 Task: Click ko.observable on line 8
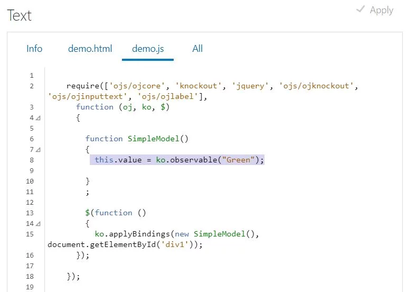[x=186, y=160]
